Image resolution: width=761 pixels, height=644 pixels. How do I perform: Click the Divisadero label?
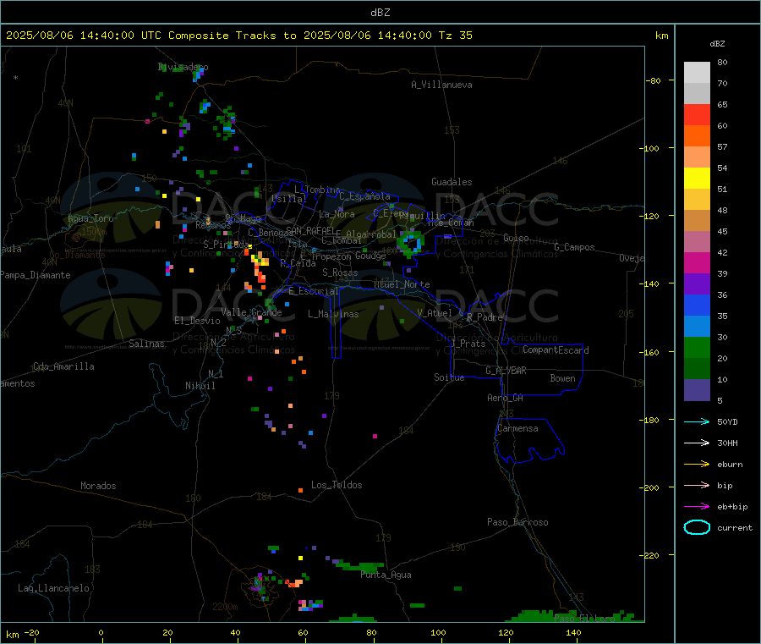point(183,67)
